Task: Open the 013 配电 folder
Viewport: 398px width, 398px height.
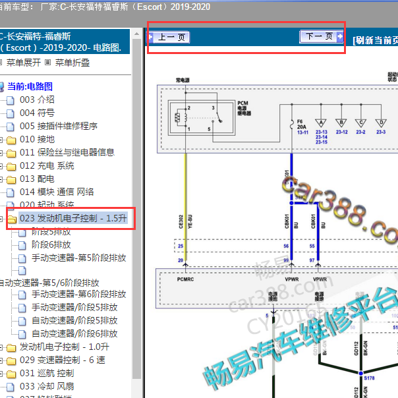Action: [x=37, y=179]
